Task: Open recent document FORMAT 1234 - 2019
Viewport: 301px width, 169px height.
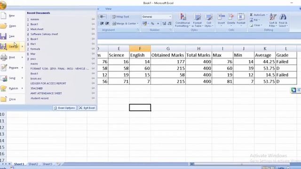Action: pos(60,69)
